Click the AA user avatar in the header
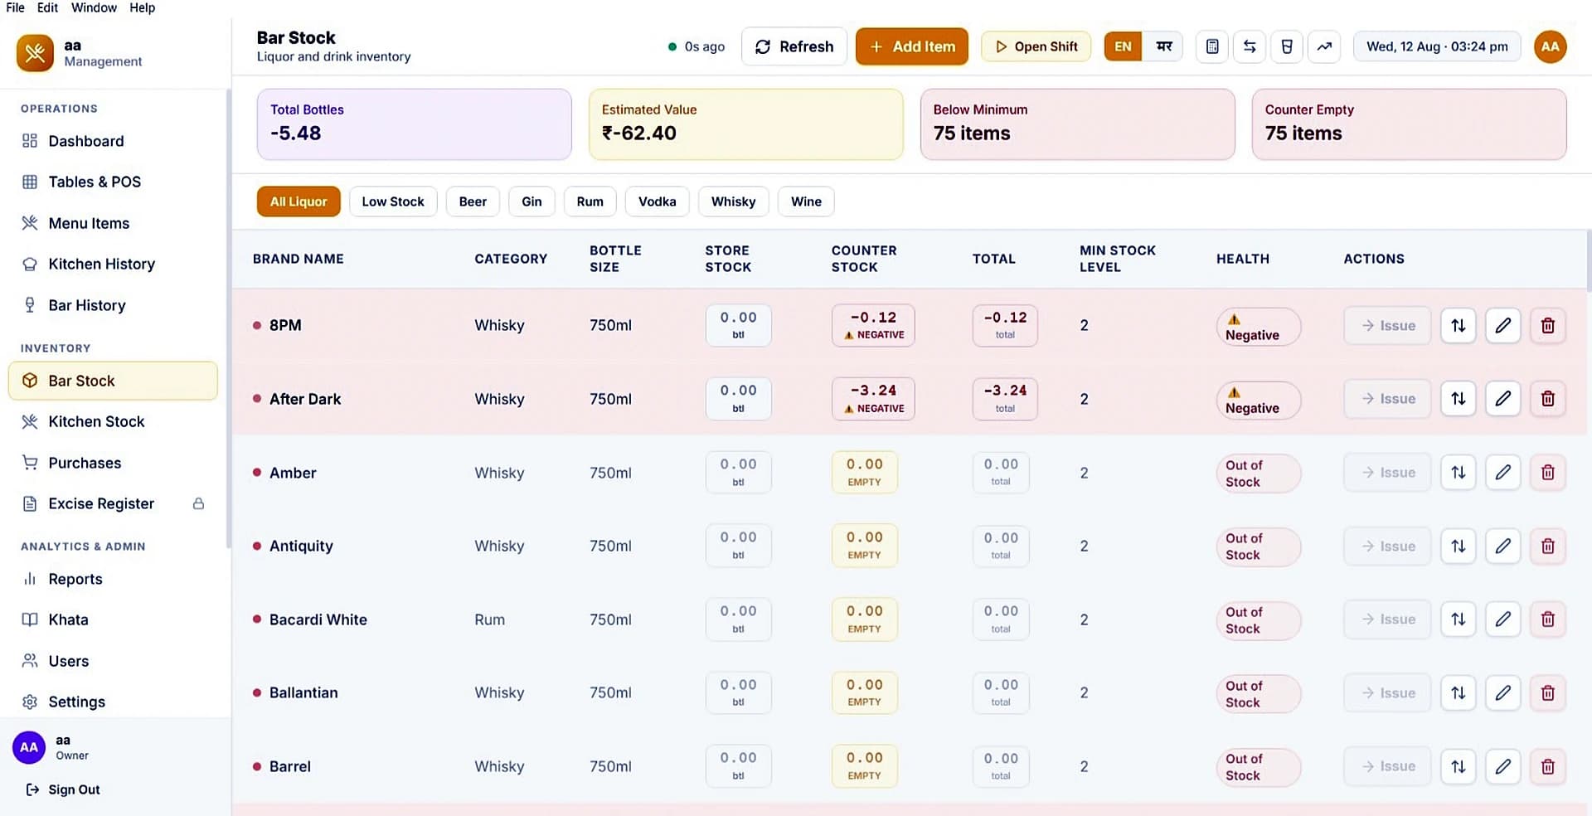Viewport: 1592px width, 816px height. point(1550,46)
